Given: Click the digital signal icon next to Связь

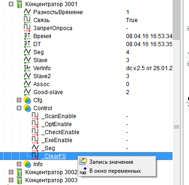Looking at the screenshot, I should click(x=27, y=20).
